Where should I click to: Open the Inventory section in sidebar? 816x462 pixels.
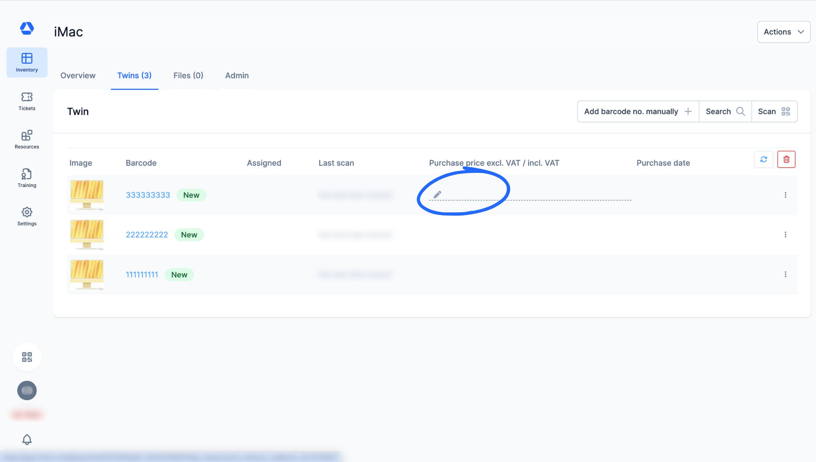pyautogui.click(x=27, y=63)
